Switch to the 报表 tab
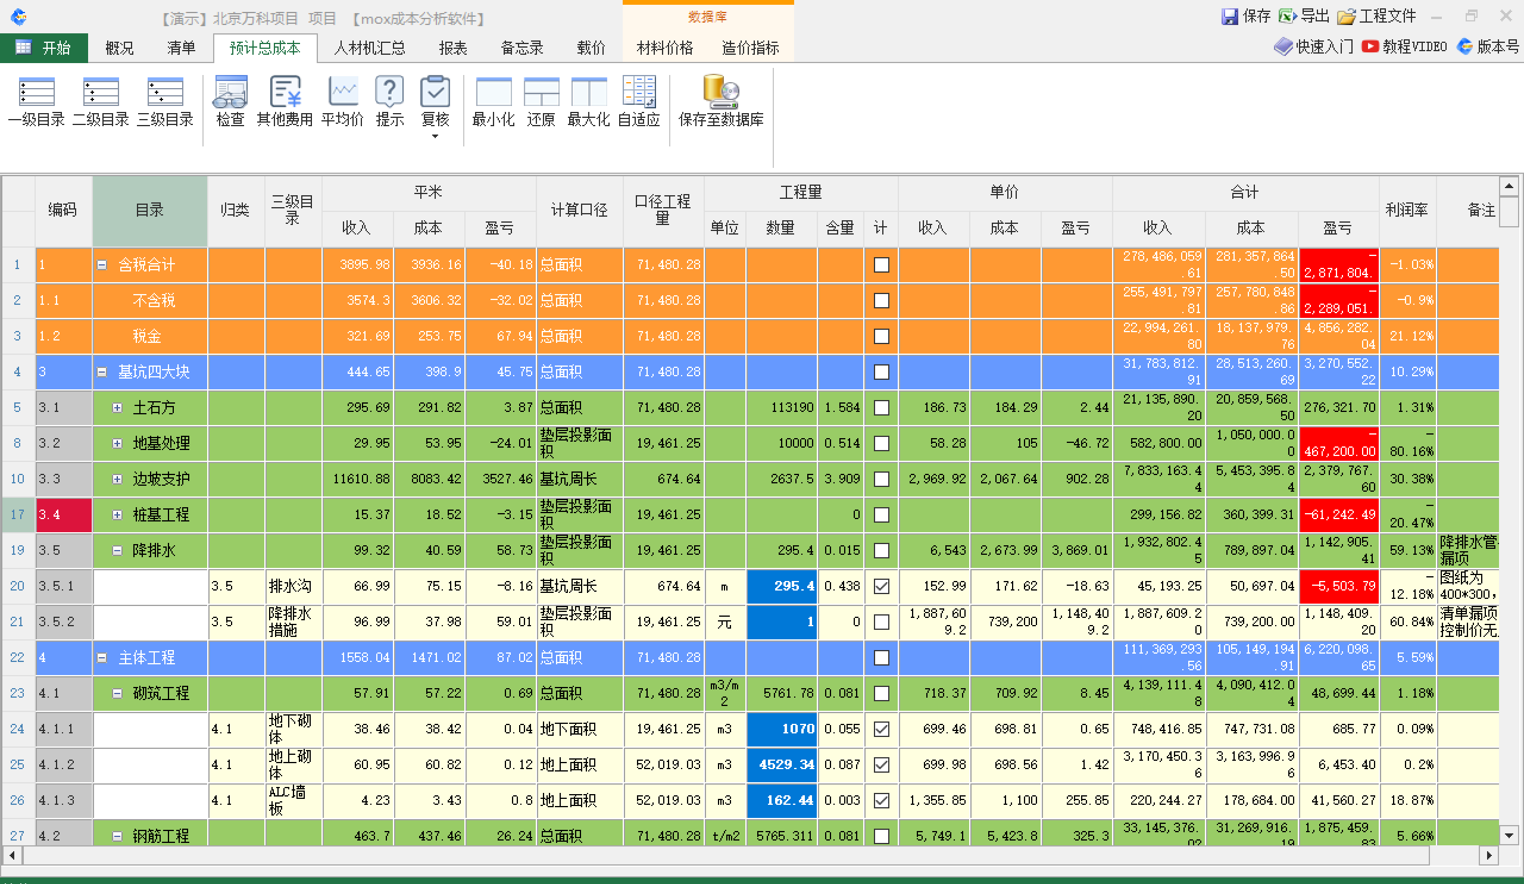The image size is (1524, 884). click(x=453, y=48)
